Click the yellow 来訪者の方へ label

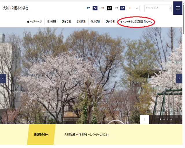41,134
